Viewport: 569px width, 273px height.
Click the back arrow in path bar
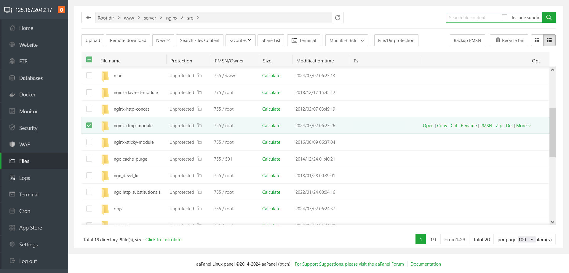click(x=88, y=17)
